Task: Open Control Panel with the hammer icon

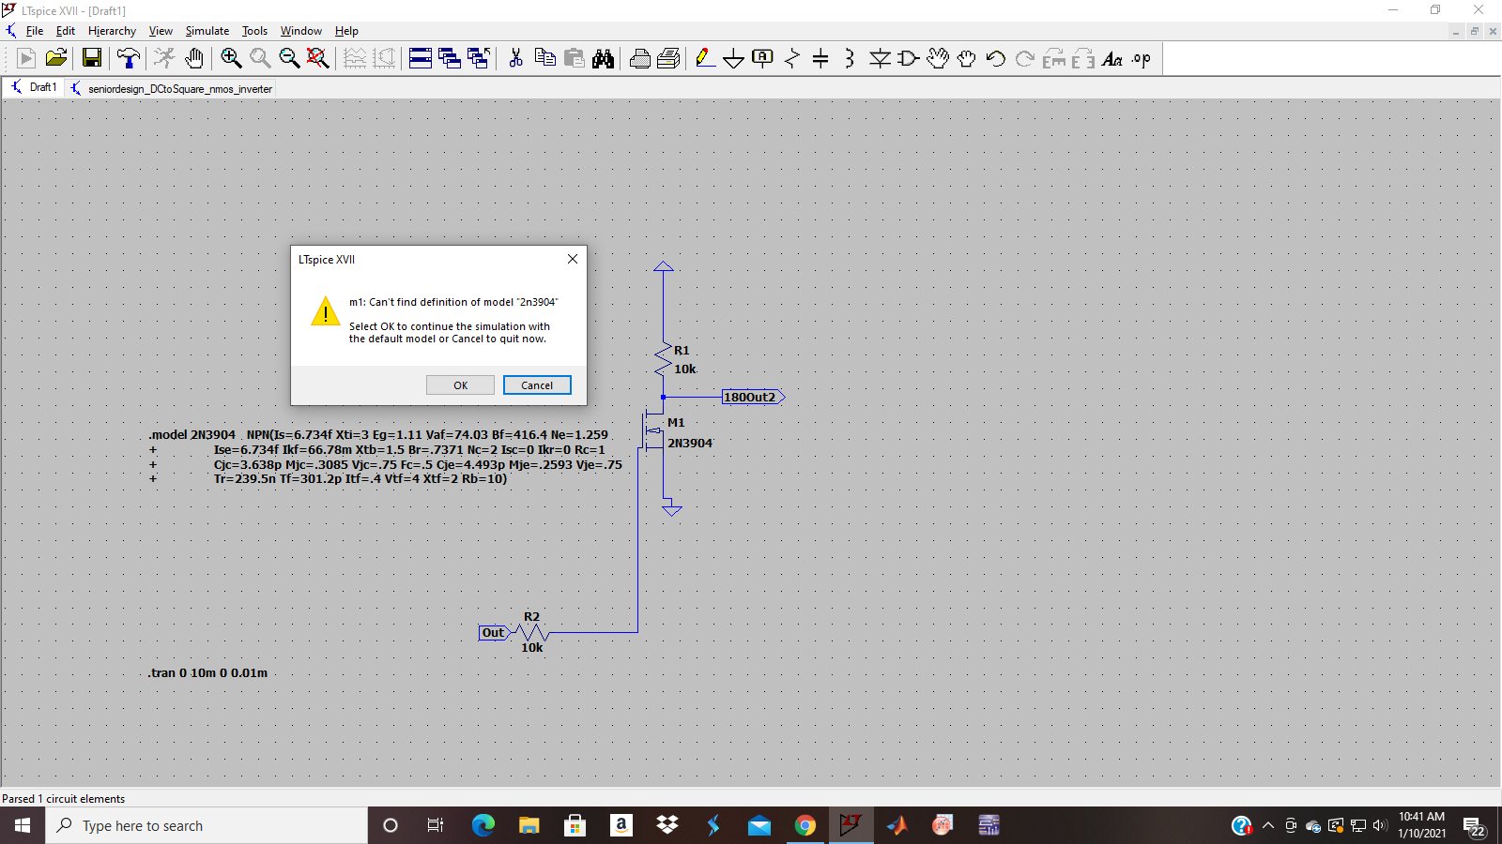Action: tap(129, 58)
